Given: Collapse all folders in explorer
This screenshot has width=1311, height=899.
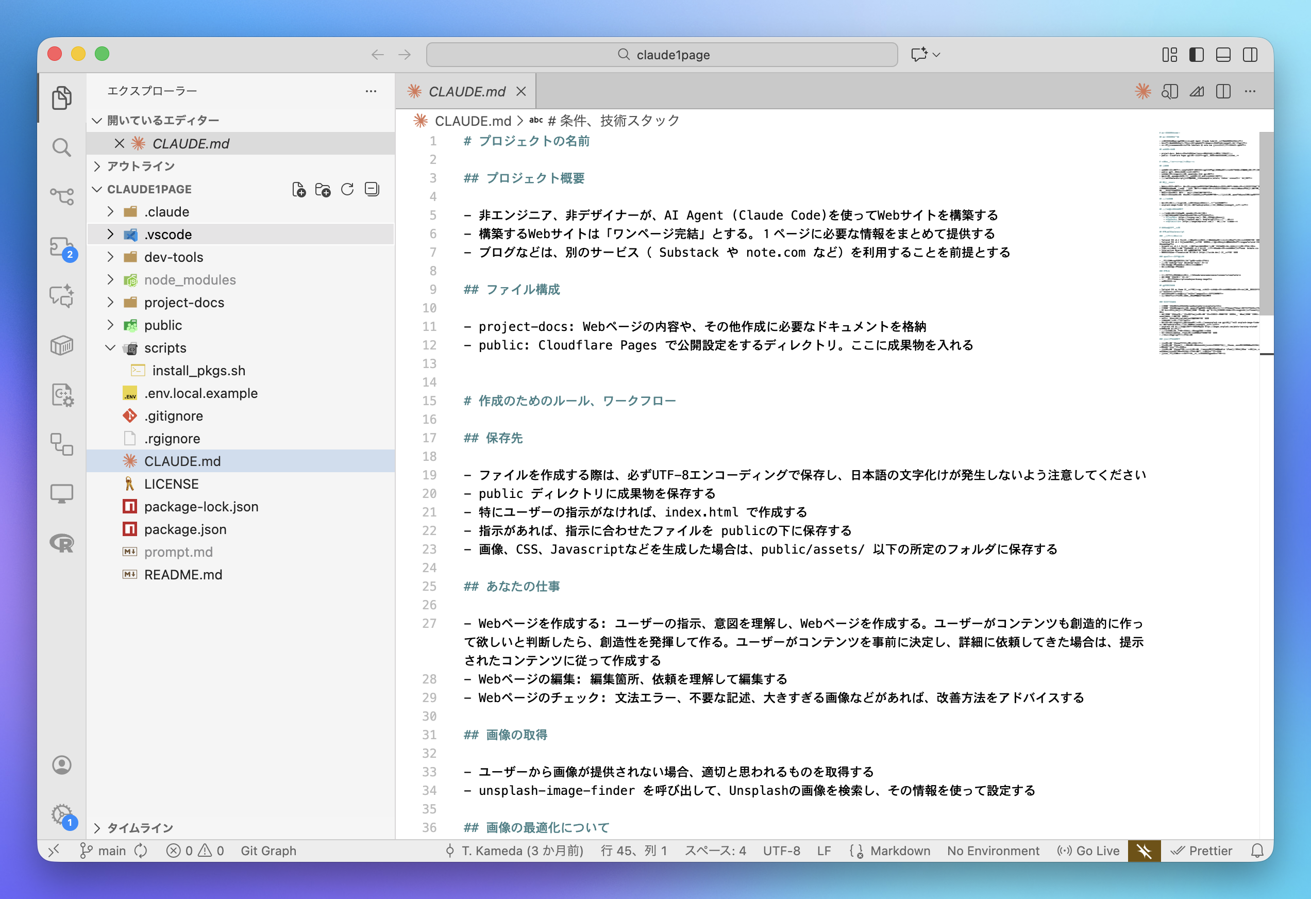Looking at the screenshot, I should pyautogui.click(x=372, y=190).
